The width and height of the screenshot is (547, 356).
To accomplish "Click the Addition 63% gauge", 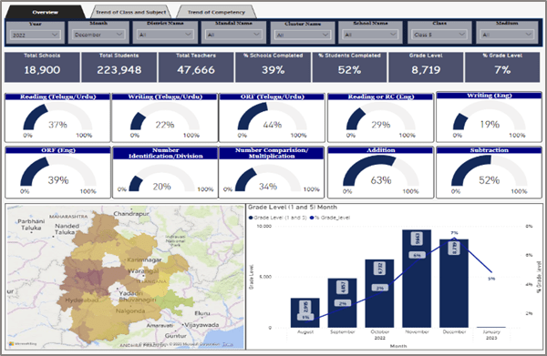I will (380, 173).
